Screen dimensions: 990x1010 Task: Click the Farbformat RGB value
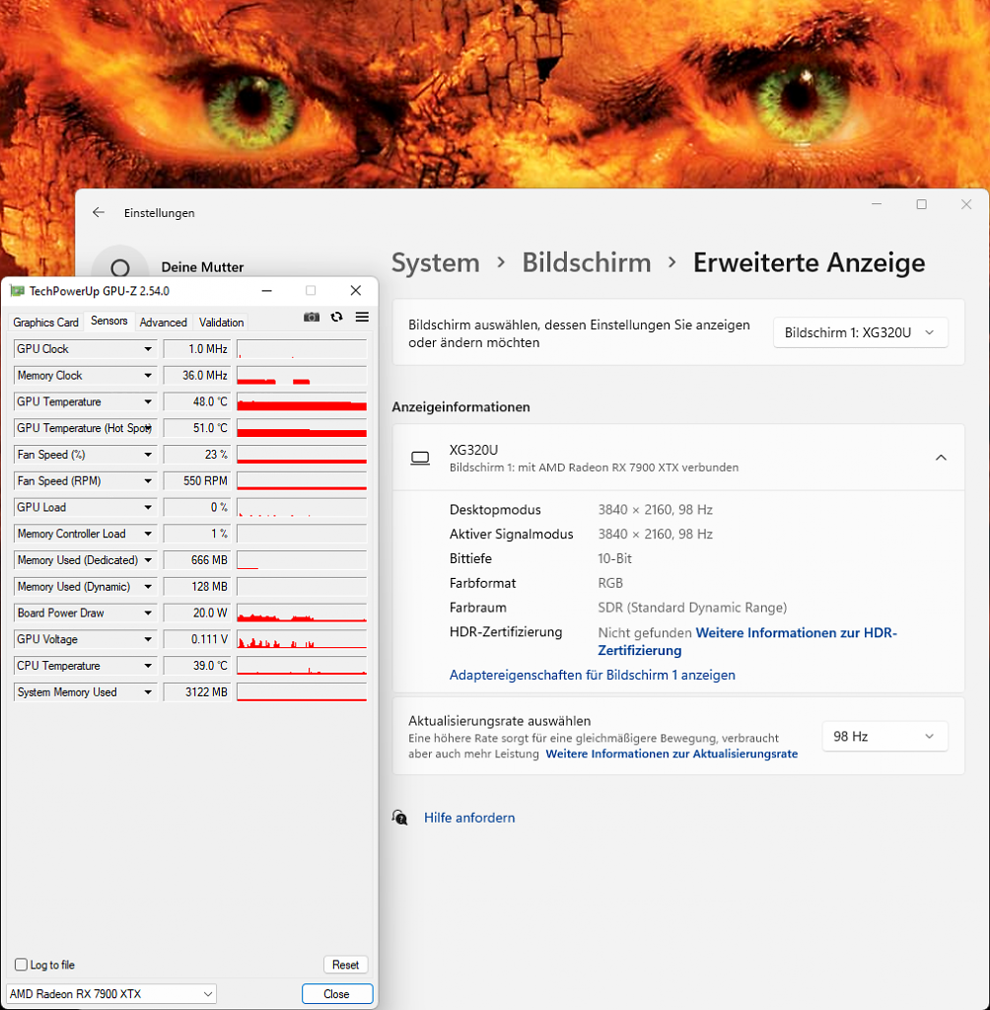610,583
